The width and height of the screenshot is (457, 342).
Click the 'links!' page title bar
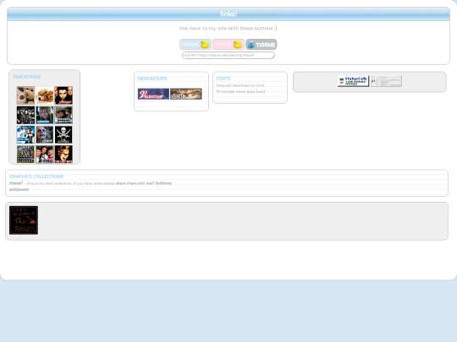[228, 14]
